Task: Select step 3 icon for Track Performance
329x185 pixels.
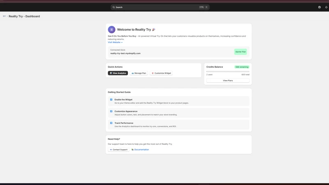Action: click(x=111, y=123)
